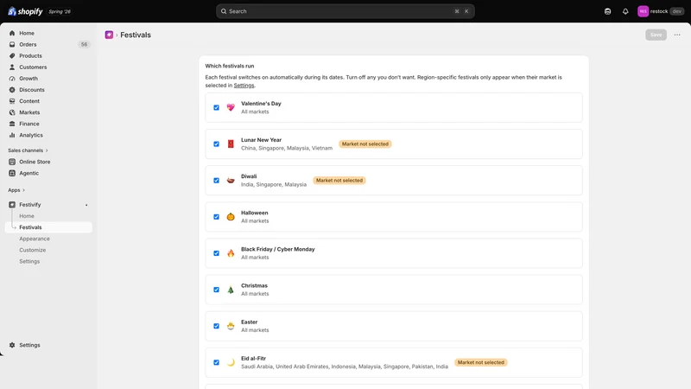Screen dimensions: 691x389
Task: Click the Settings gear icon
Action: [12, 345]
